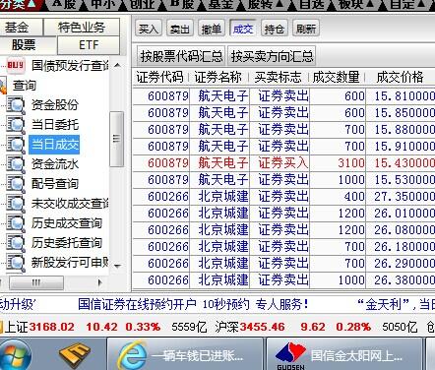Click the 成交 toolbar button
The height and width of the screenshot is (370, 435).
(x=243, y=29)
